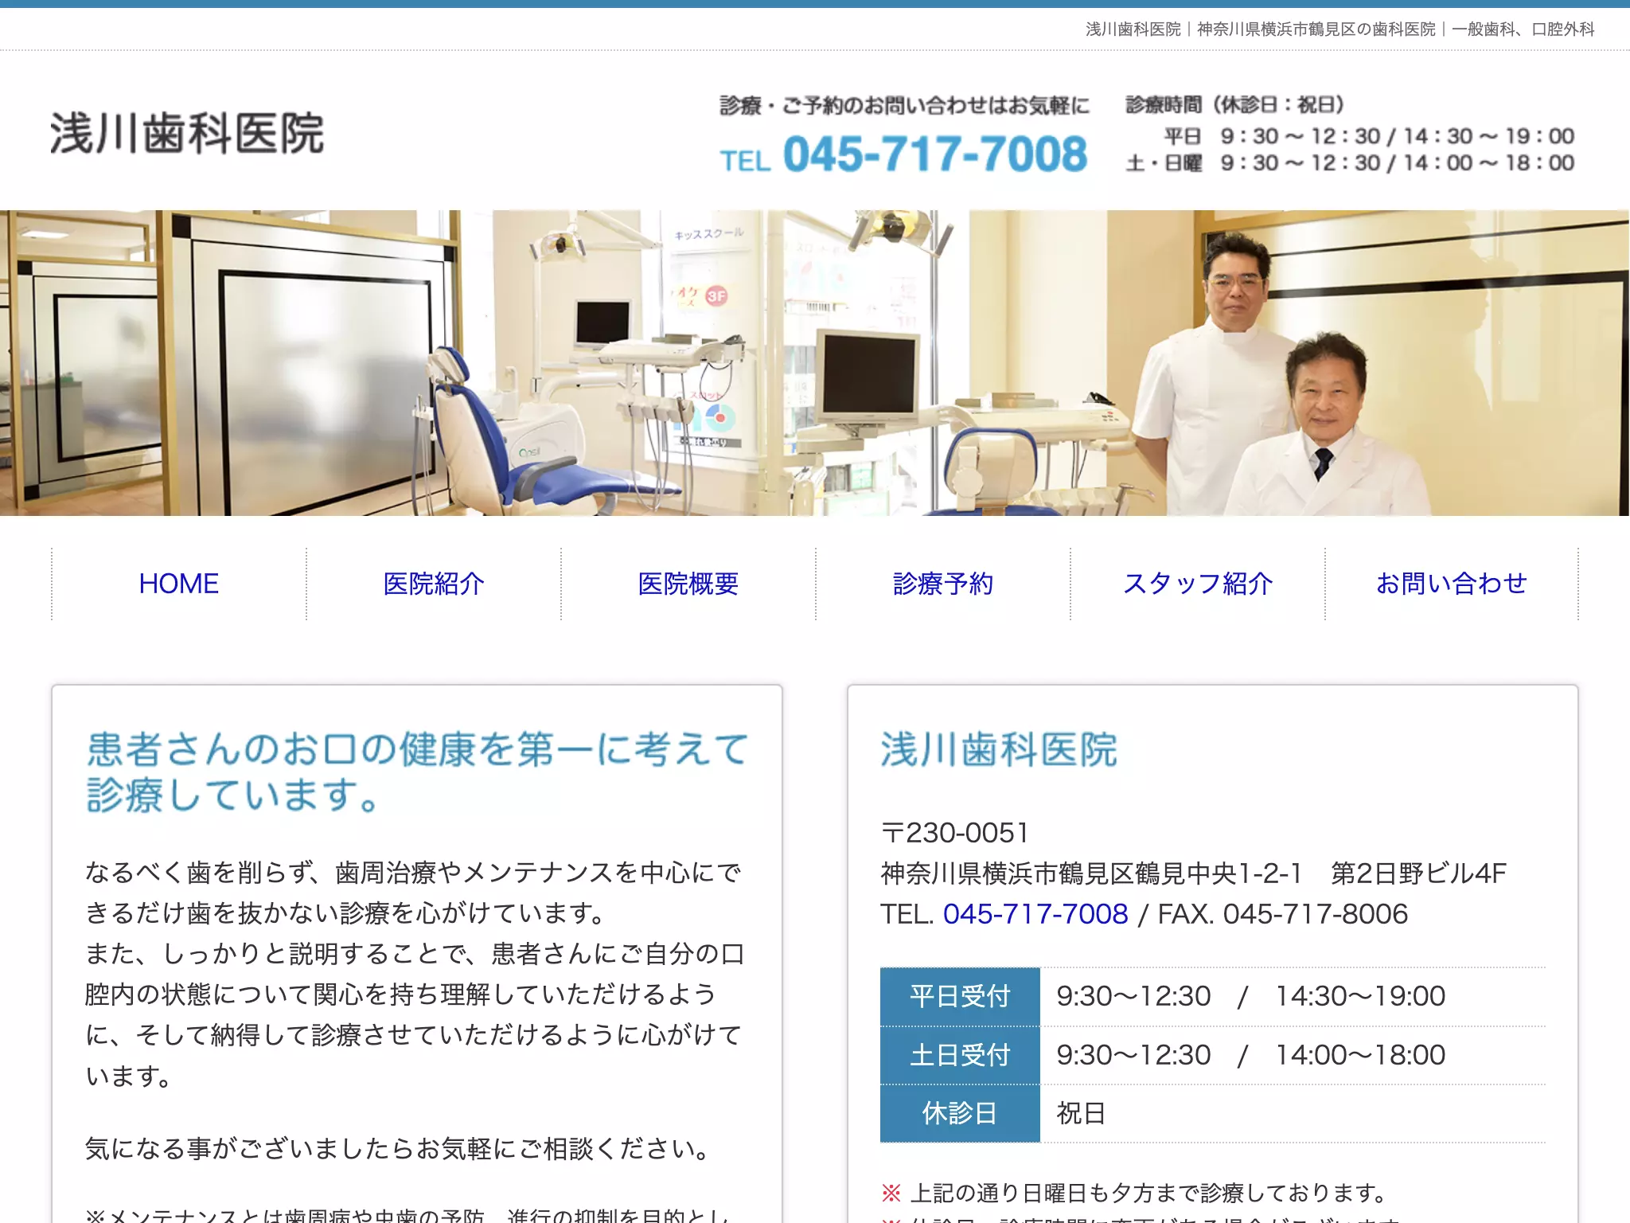Select 診療予約 in the navigation bar
Image resolution: width=1630 pixels, height=1223 pixels.
click(x=943, y=584)
